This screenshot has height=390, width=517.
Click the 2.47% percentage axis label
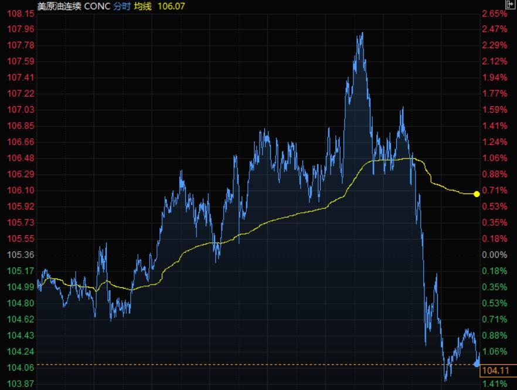tap(494, 29)
